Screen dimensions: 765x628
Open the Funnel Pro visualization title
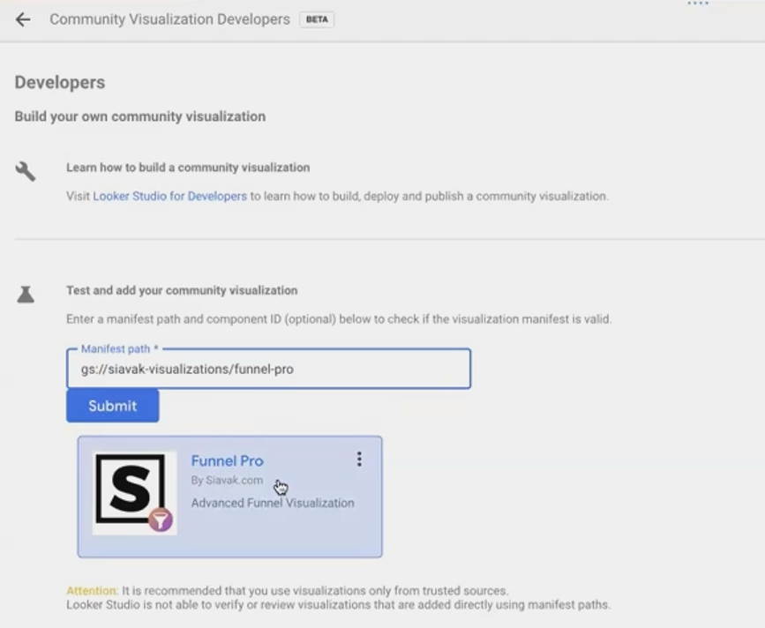227,460
